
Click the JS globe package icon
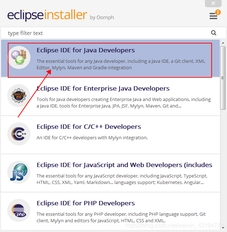point(19,172)
